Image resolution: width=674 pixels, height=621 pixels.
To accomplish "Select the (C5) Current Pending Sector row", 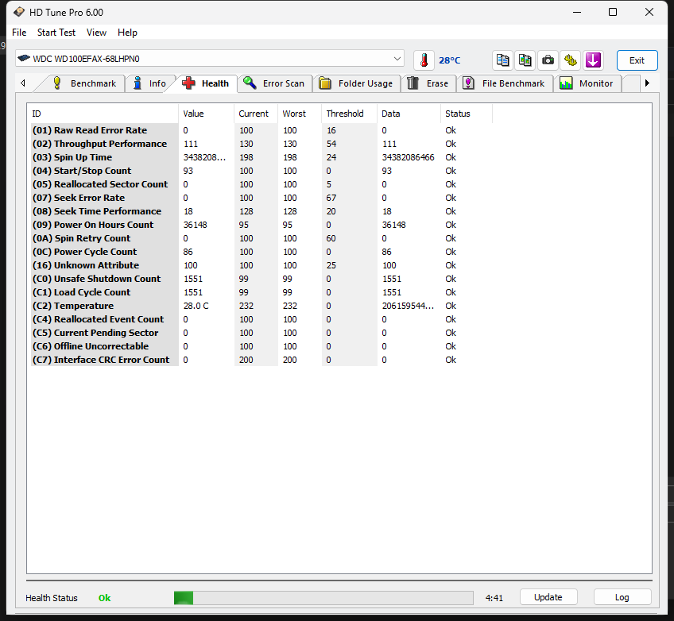I will 260,333.
